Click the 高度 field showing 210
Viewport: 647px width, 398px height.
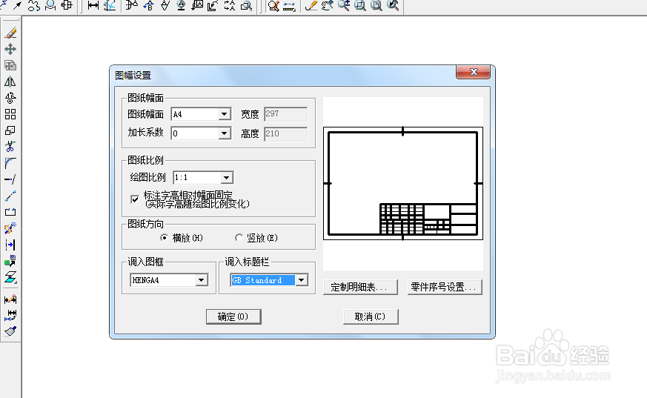285,133
